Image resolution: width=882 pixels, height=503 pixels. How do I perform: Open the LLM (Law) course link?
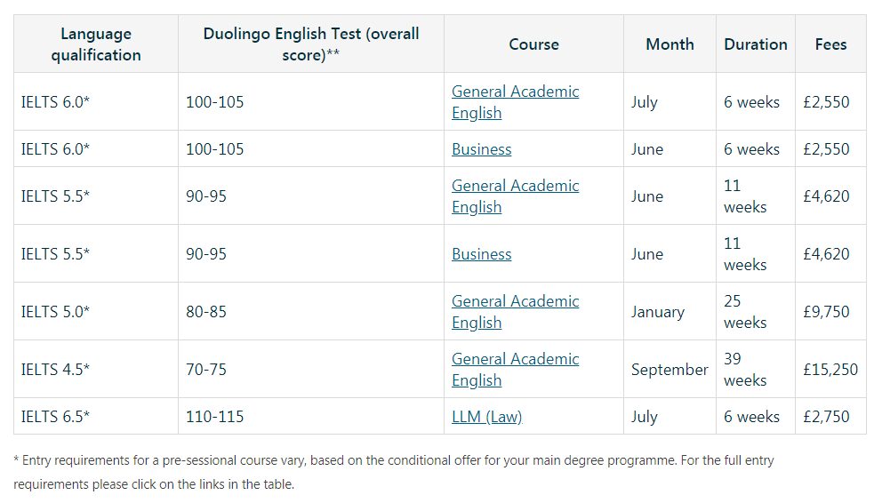tap(486, 417)
